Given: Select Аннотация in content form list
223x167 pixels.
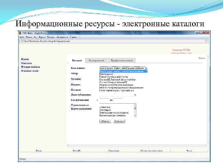Looking at the screenshot, I should click(105, 107).
